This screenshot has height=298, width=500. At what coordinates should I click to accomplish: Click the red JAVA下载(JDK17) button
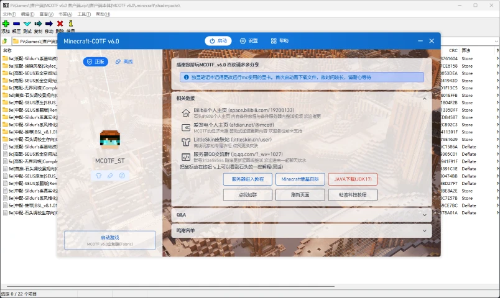click(x=353, y=179)
